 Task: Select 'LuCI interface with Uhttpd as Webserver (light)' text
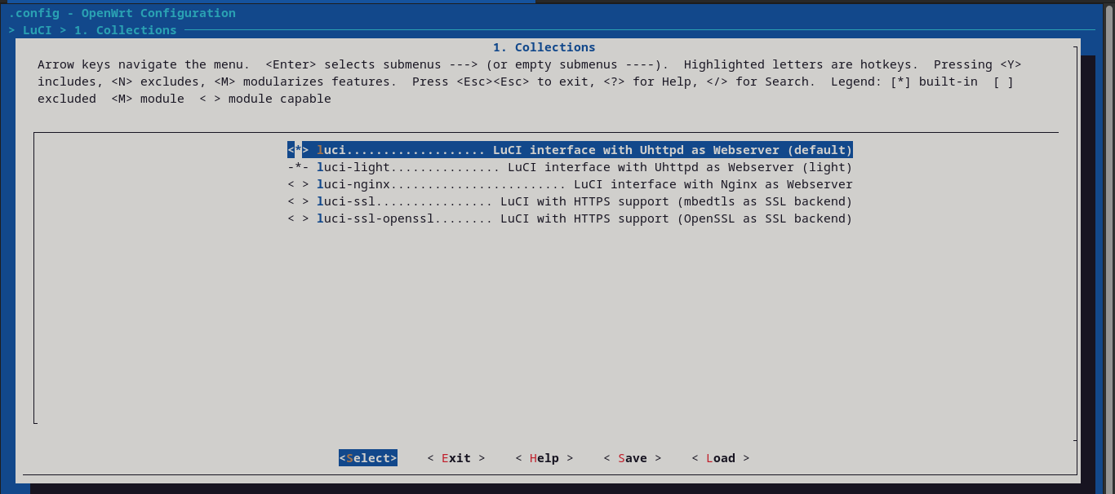[680, 167]
